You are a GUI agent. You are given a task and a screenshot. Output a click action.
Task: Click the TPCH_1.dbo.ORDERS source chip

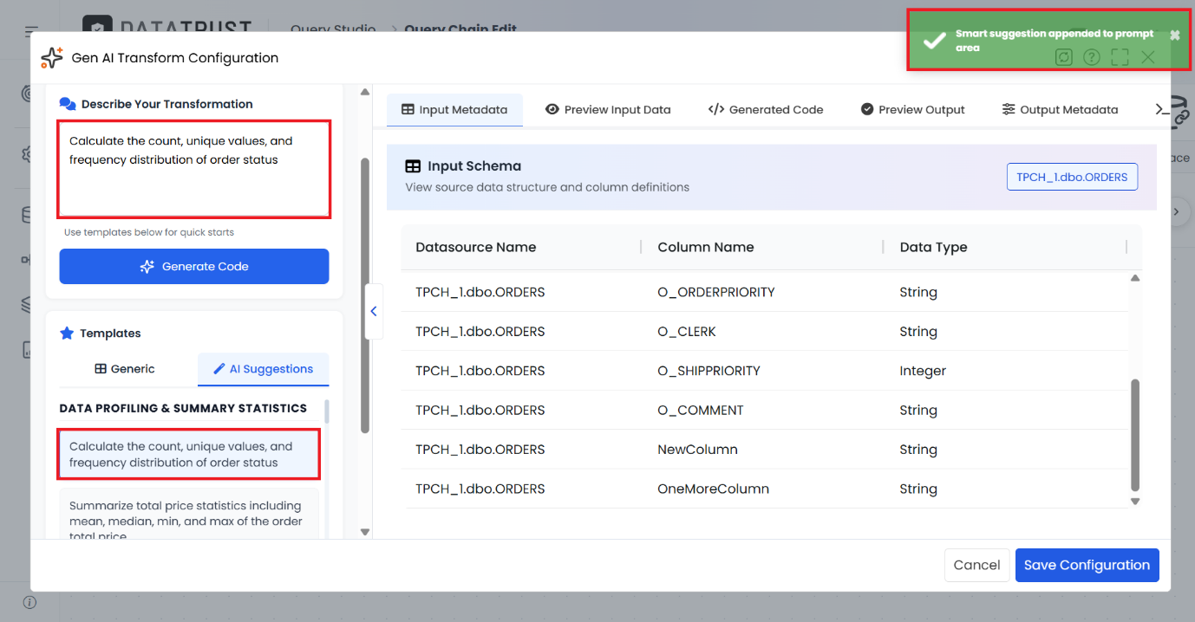click(x=1072, y=177)
